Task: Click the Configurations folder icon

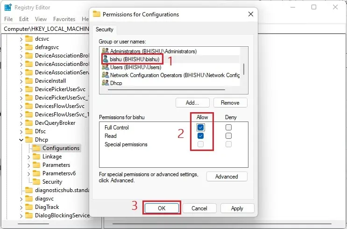Action: [36, 148]
